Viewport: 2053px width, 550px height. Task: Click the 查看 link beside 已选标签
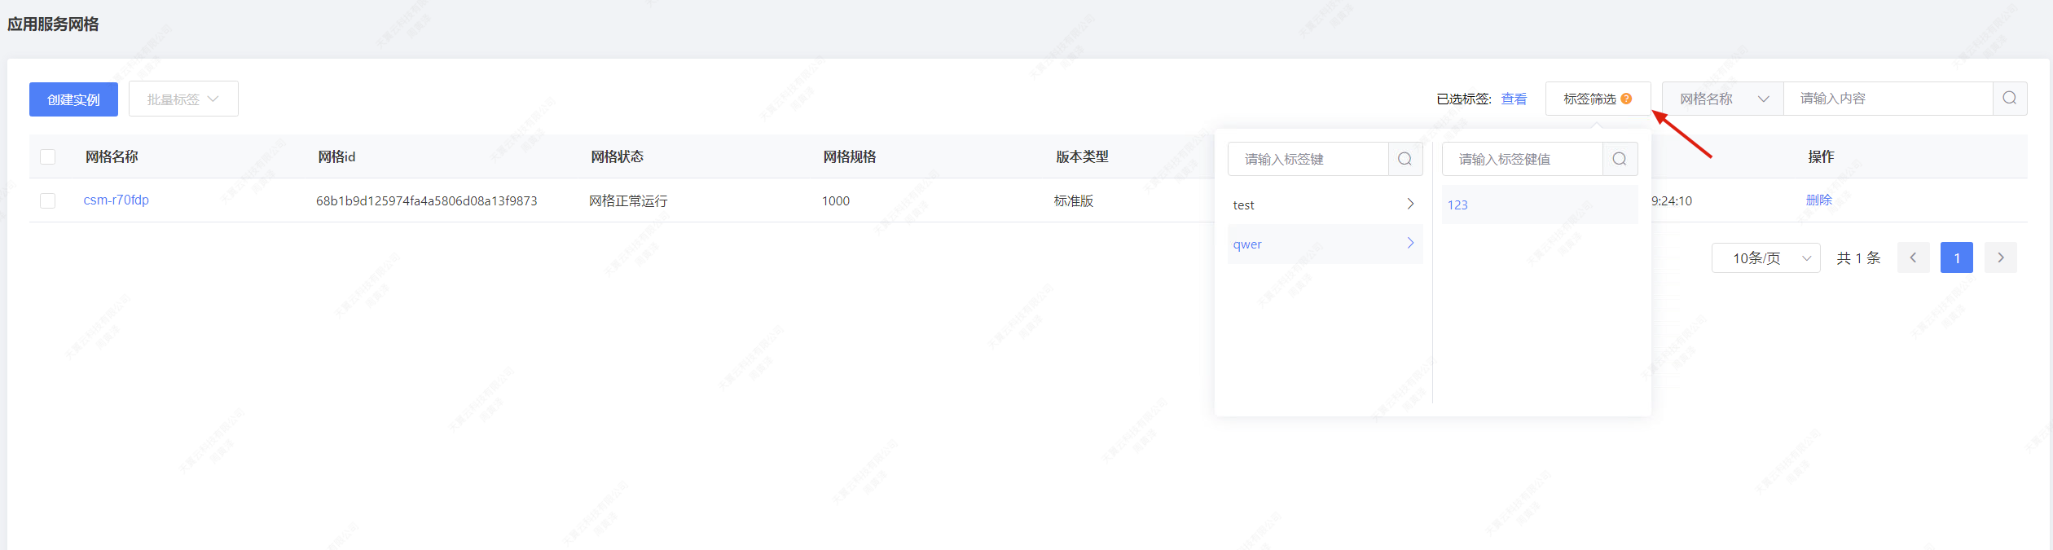1514,99
